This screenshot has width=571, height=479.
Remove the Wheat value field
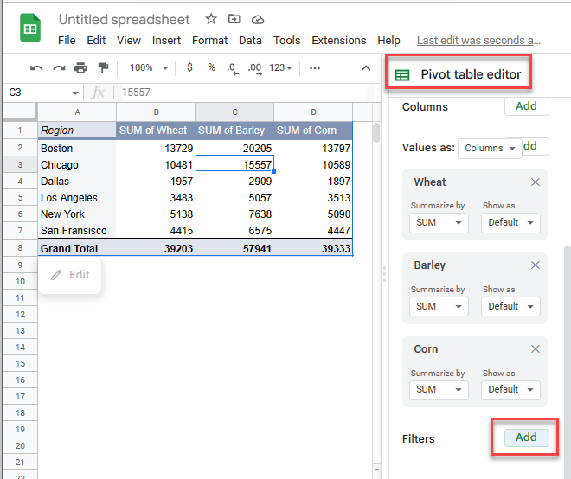535,182
